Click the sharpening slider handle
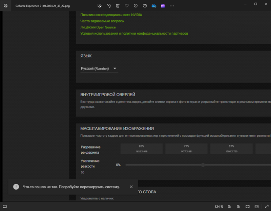271x211 pixels. (203, 165)
